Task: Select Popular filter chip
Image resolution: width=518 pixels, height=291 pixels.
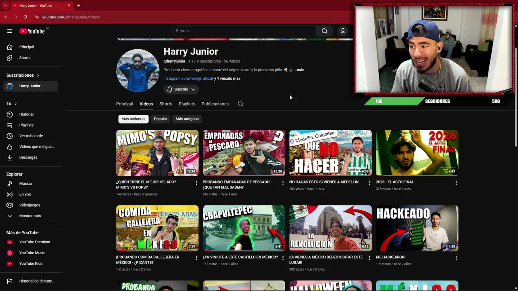Action: (x=160, y=119)
